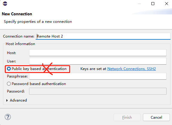The height and width of the screenshot is (125, 172).
Task: Click the Eclipse icon in title bar
Action: [5, 4]
